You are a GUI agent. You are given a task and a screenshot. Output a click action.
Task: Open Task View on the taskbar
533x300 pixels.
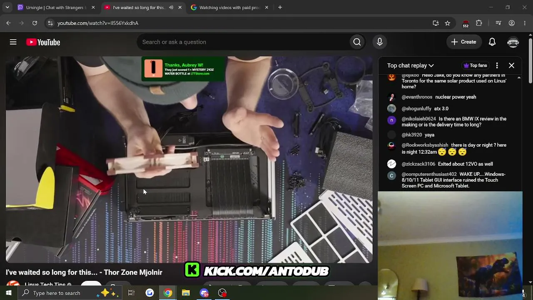tap(131, 293)
